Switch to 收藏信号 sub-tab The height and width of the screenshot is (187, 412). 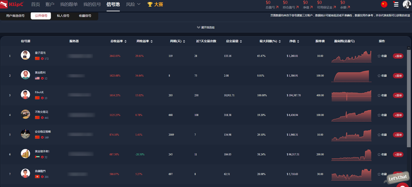85,16
